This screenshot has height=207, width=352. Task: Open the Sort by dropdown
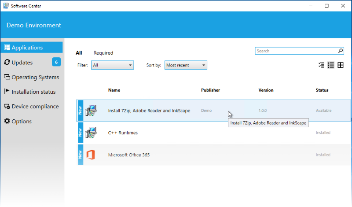(x=185, y=65)
